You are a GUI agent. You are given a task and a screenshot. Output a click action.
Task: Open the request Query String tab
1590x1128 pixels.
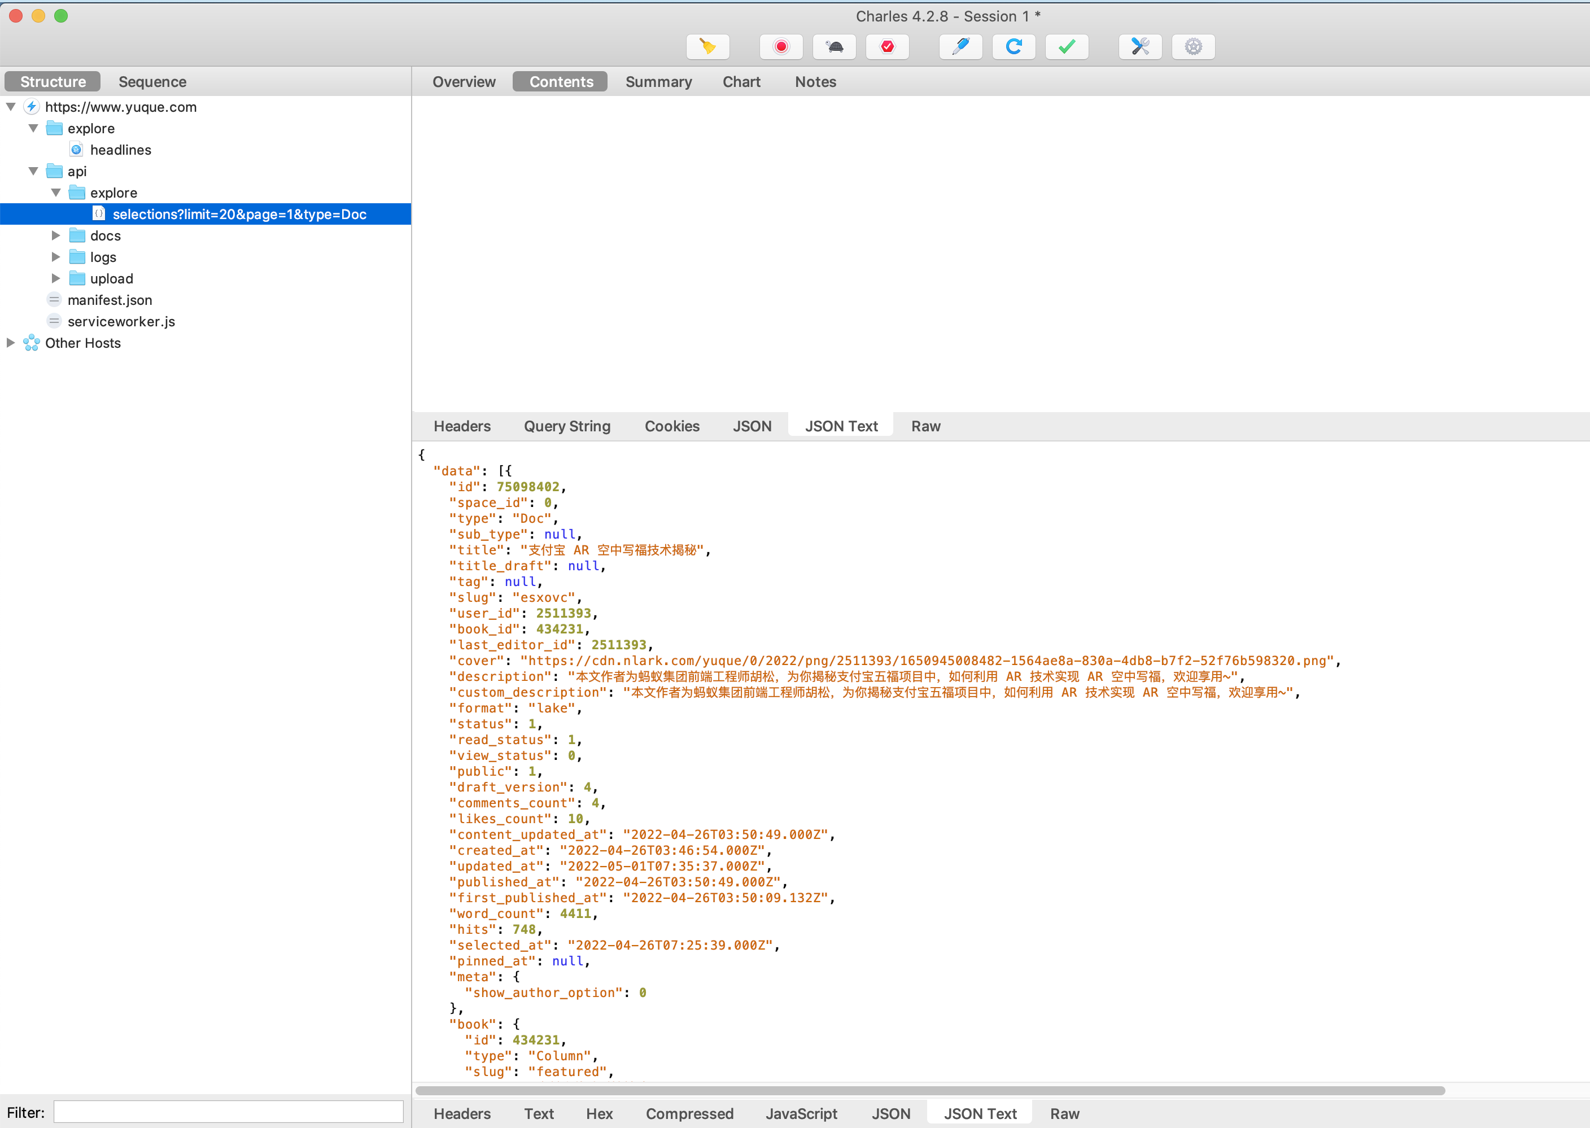(x=567, y=426)
